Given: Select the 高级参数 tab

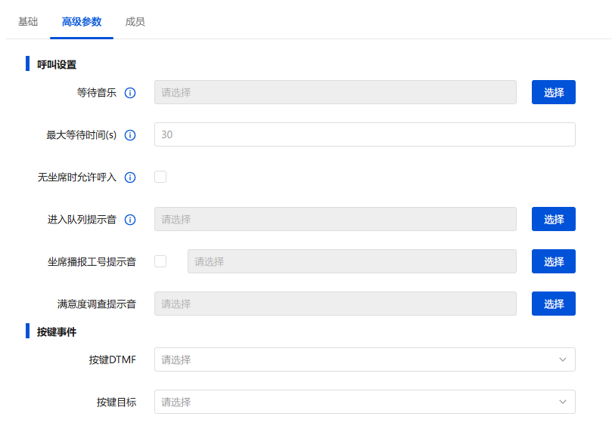Looking at the screenshot, I should 82,22.
